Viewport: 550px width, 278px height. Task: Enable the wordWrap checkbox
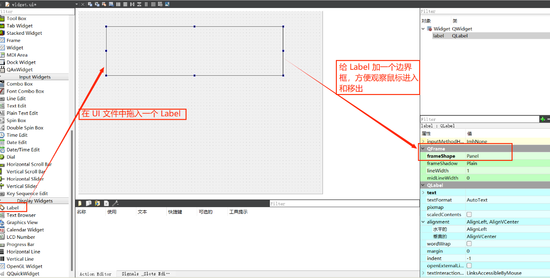pos(469,244)
